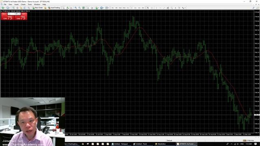Open the Window menu
The height and width of the screenshot is (146, 260).
point(37,4)
